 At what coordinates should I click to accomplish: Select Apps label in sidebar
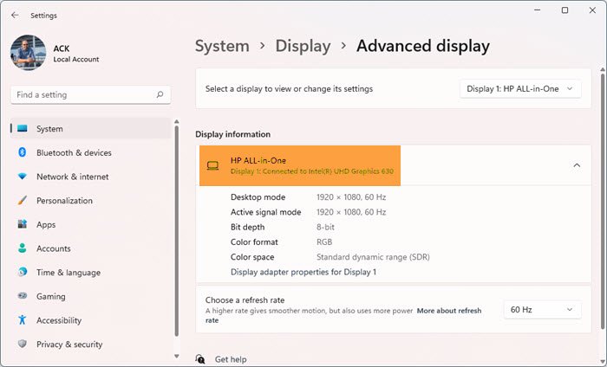tap(46, 224)
